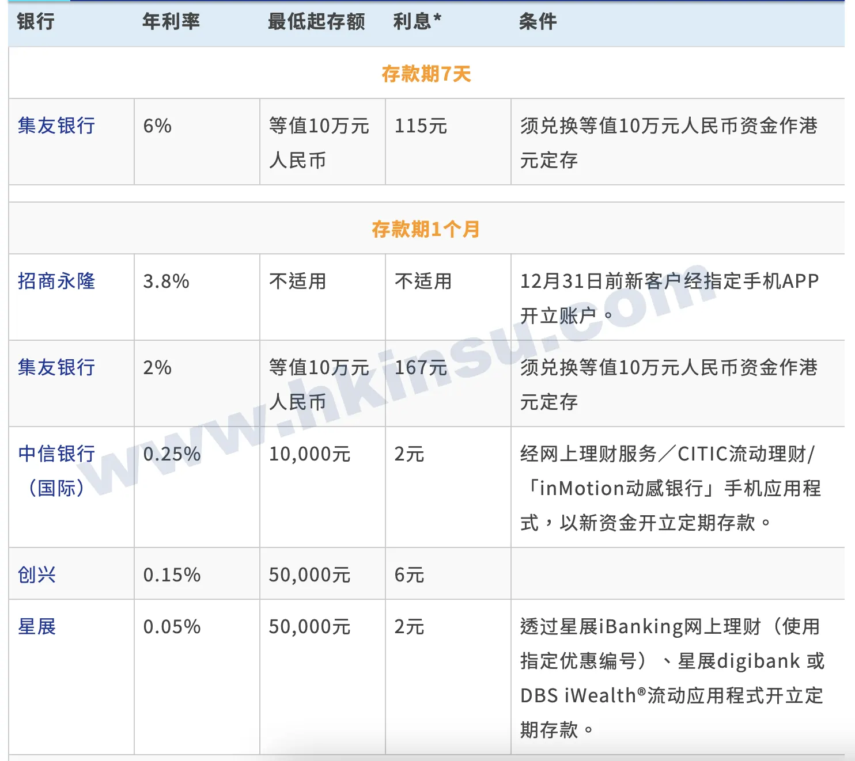Click the 年利率 column header
The image size is (855, 761).
171,22
